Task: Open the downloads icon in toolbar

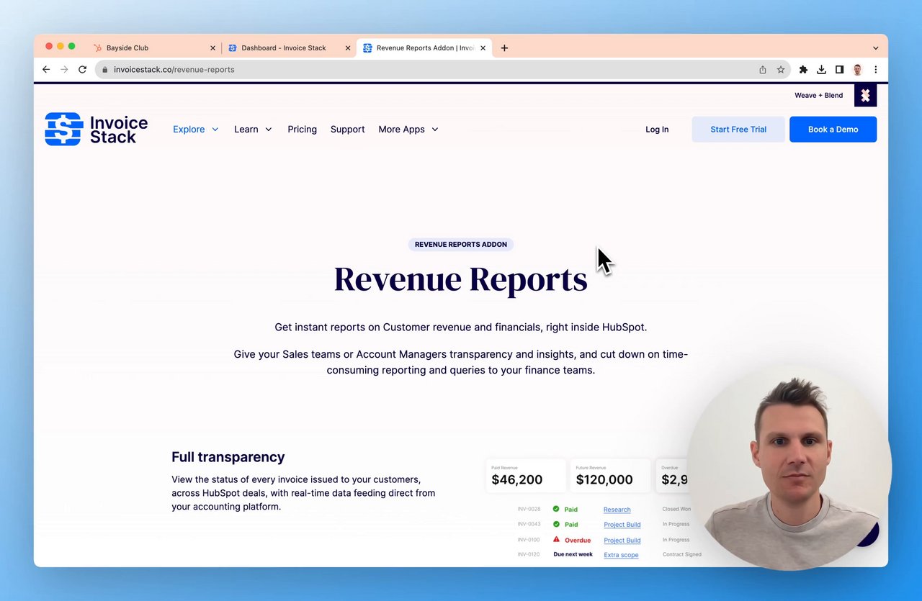Action: 821,70
